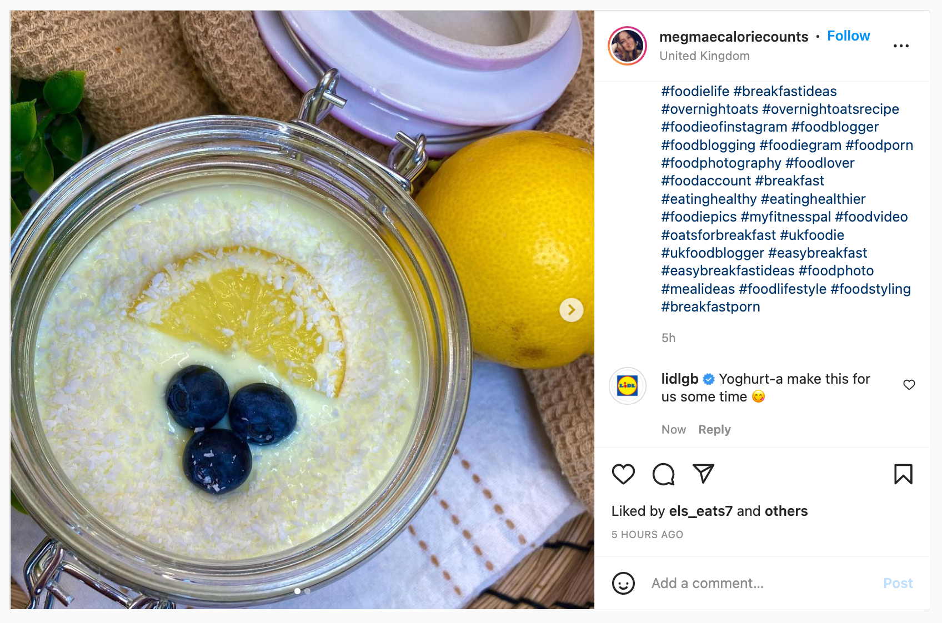942x623 pixels.
Task: Click Add a comment field
Action: click(x=761, y=584)
